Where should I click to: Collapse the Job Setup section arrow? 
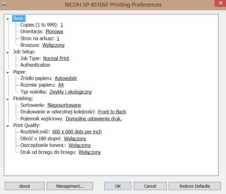(8, 52)
